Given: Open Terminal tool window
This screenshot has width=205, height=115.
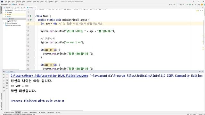Looking at the screenshot, I should pyautogui.click(x=42, y=112).
